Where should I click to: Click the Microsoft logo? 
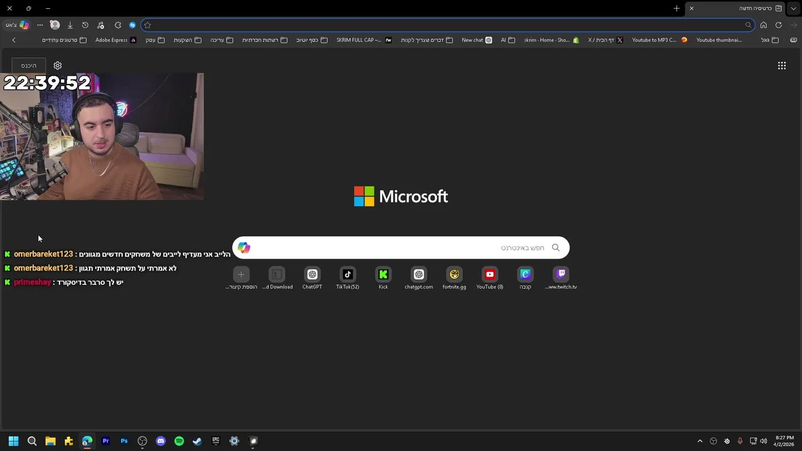coord(401,196)
